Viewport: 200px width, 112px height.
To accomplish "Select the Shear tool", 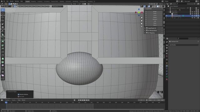I will (3, 75).
